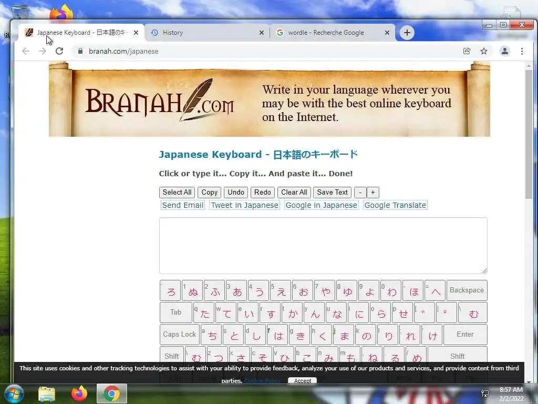Click the あ key labeled 3
The width and height of the screenshot is (538, 404).
(236, 290)
